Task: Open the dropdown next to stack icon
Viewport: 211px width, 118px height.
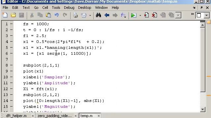Action: tap(90, 15)
